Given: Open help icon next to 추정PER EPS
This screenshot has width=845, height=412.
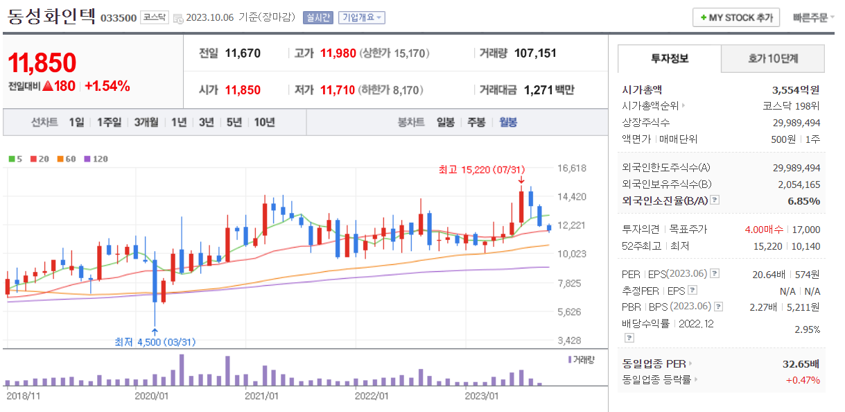Looking at the screenshot, I should 692,291.
